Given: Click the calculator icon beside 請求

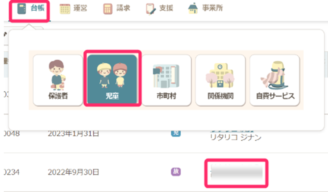Looking at the screenshot, I should (x=108, y=9).
